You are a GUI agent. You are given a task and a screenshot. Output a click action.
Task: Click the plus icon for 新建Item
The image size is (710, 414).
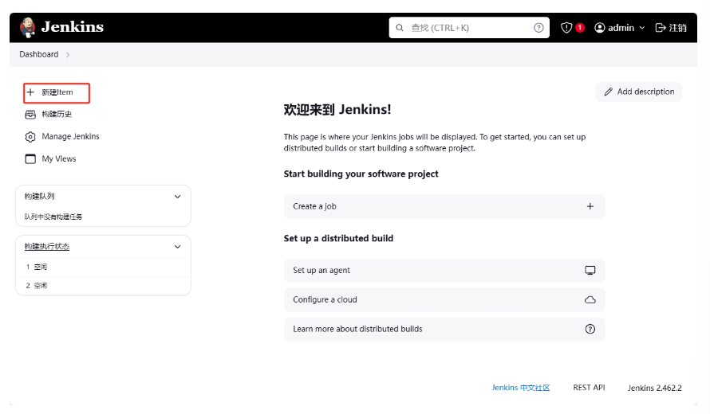[30, 92]
